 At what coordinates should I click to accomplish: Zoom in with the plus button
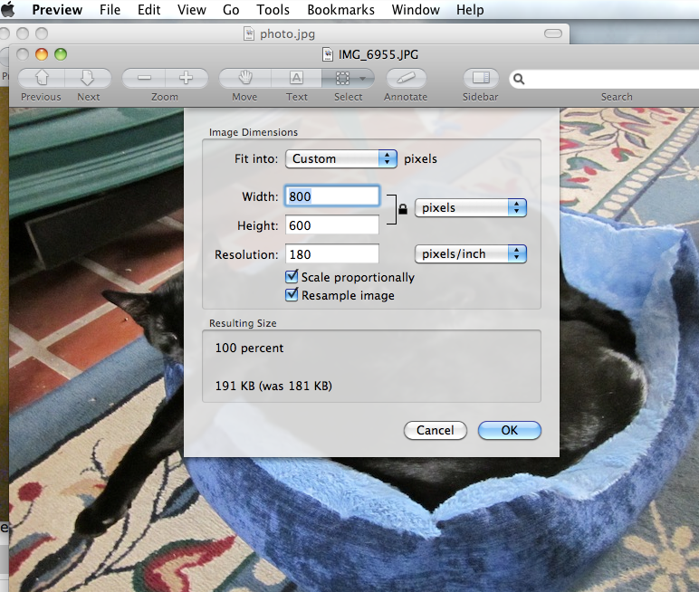(x=187, y=79)
